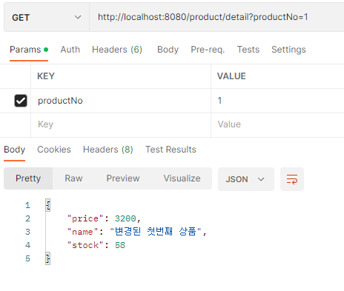Screen dimensions: 344x291
Task: Open the response Cookies tab
Action: [54, 150]
